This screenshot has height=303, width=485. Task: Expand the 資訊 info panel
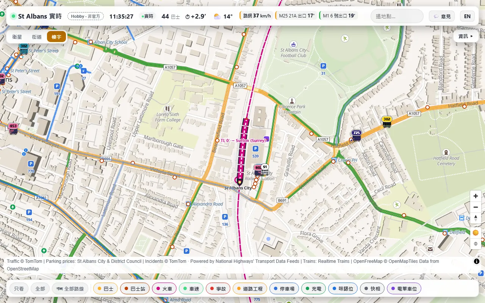[466, 36]
